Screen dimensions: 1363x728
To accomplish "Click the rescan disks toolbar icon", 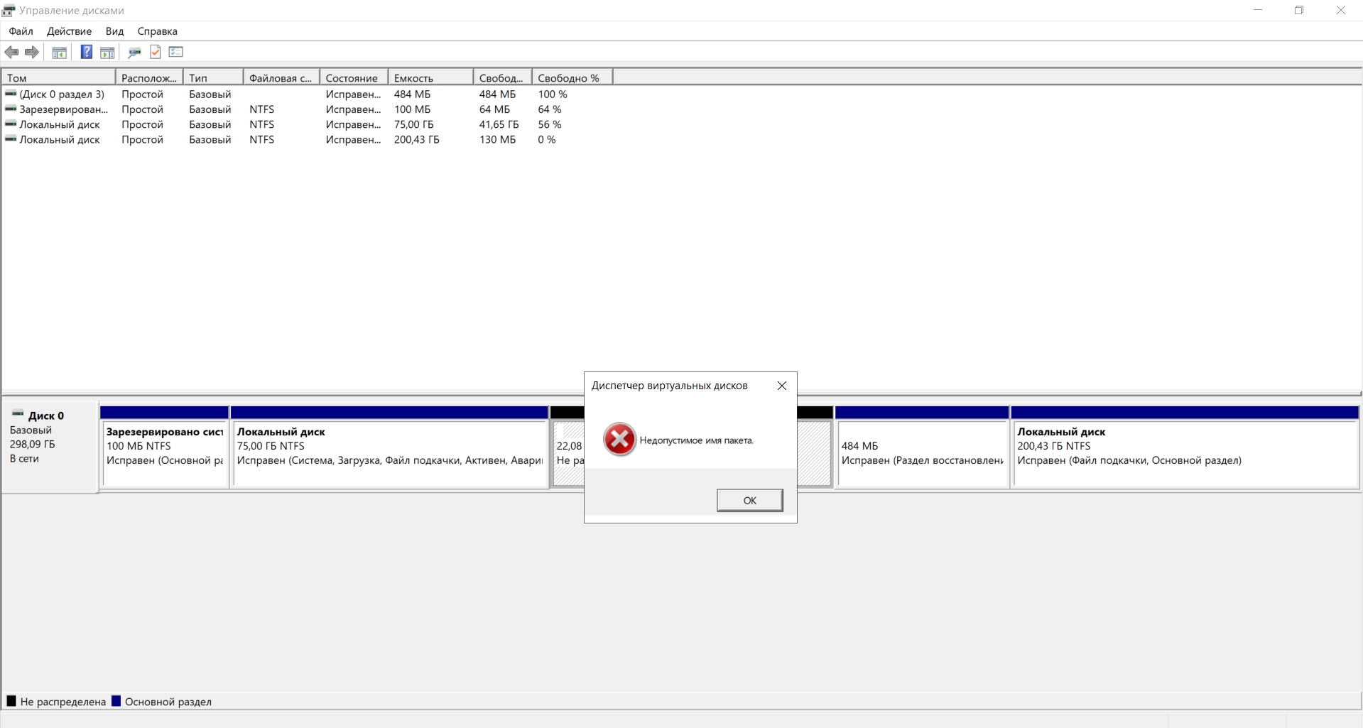I will point(134,52).
